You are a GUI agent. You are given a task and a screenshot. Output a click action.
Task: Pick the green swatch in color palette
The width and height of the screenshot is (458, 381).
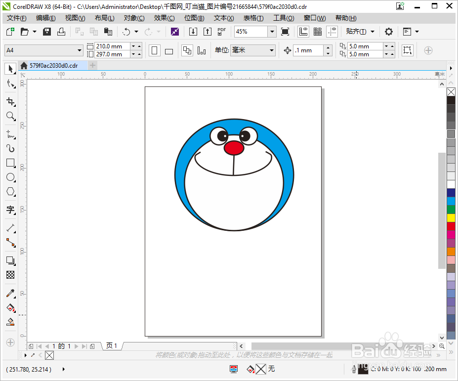451,209
